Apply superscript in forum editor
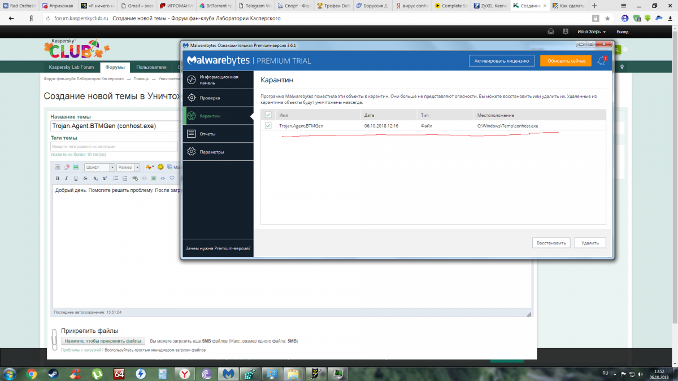The height and width of the screenshot is (381, 678). [x=105, y=178]
